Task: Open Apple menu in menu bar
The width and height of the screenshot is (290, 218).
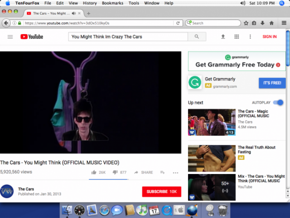Action: pos(8,3)
